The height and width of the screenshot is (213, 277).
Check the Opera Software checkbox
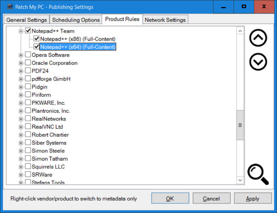point(28,55)
